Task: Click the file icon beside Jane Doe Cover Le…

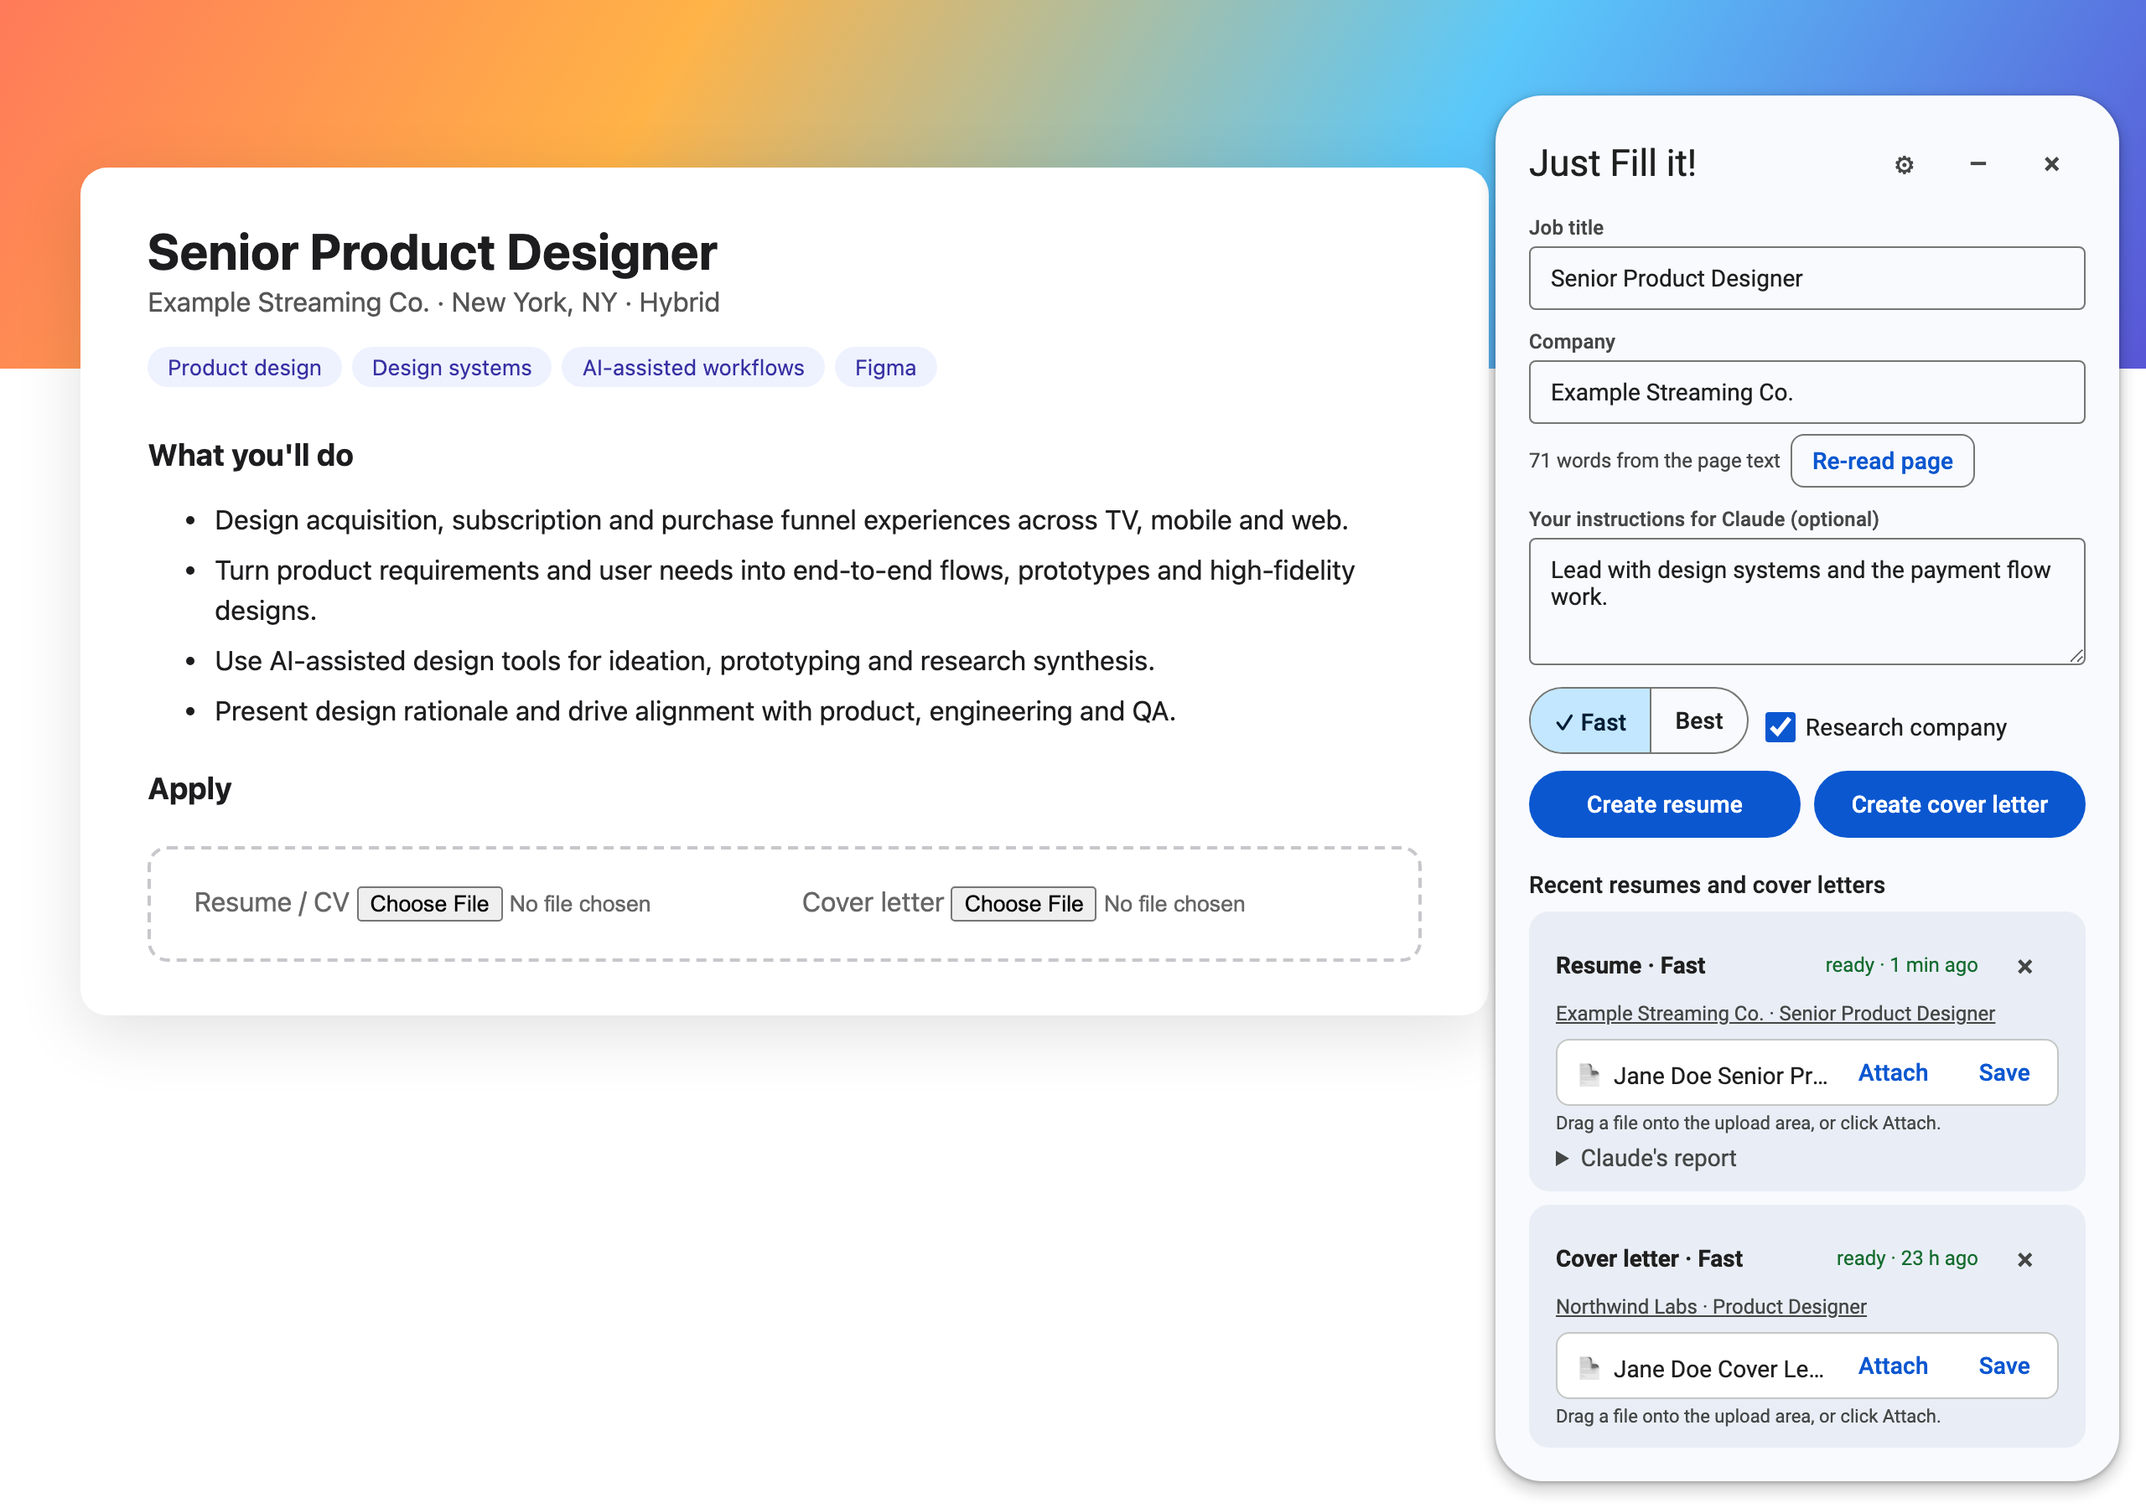Action: [1589, 1368]
